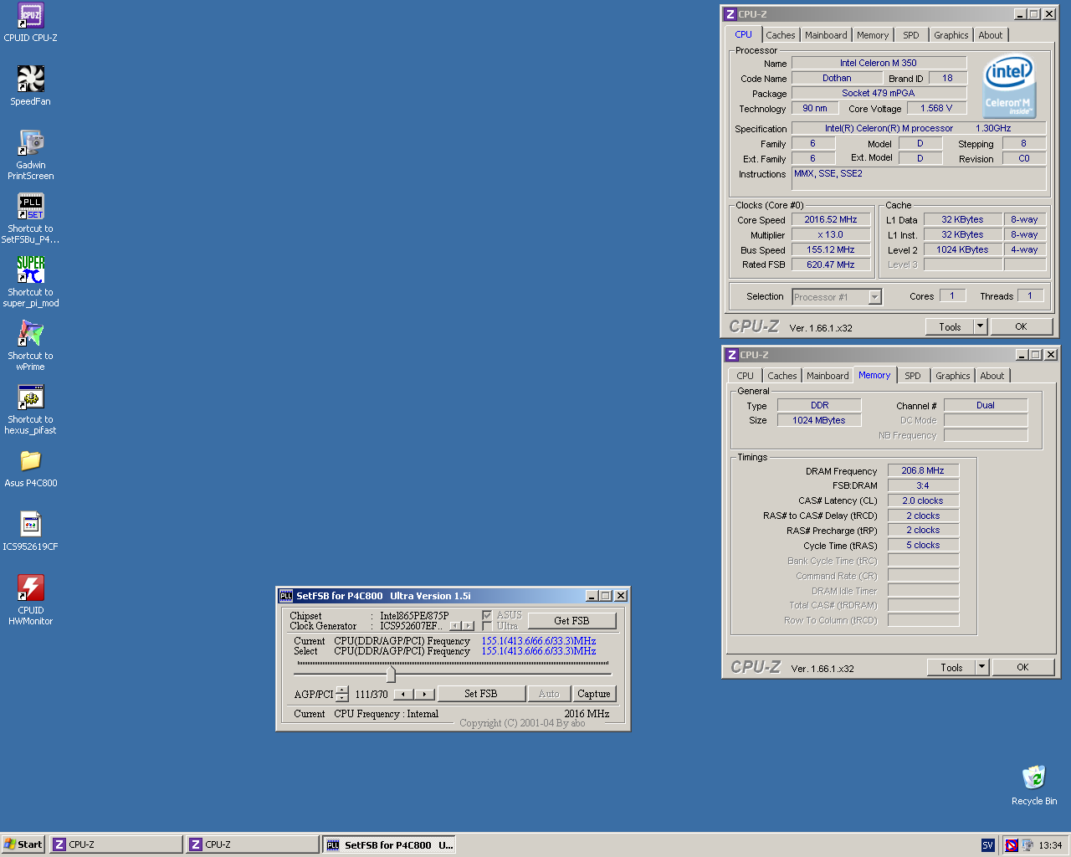Screen dimensions: 1071x857
Task: Select previous Clock Generator with the left arrow
Action: coord(455,626)
